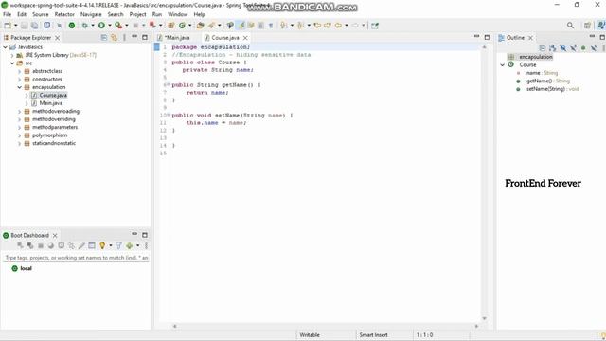
Task: Open New Java Class dropdown arrow
Action: [x=189, y=26]
